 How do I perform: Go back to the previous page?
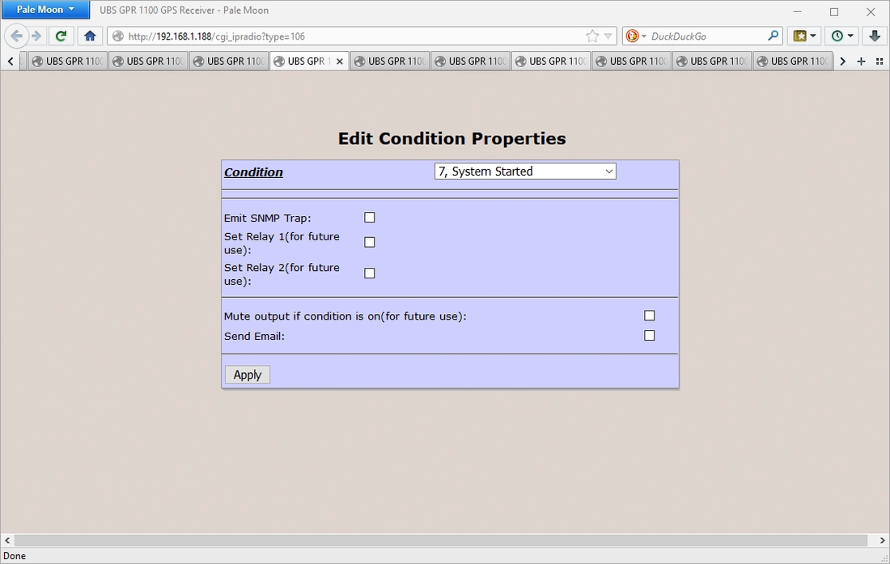(16, 36)
